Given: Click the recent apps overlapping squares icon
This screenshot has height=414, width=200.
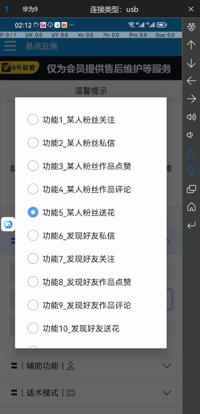Looking at the screenshot, I should pyautogui.click(x=191, y=189).
